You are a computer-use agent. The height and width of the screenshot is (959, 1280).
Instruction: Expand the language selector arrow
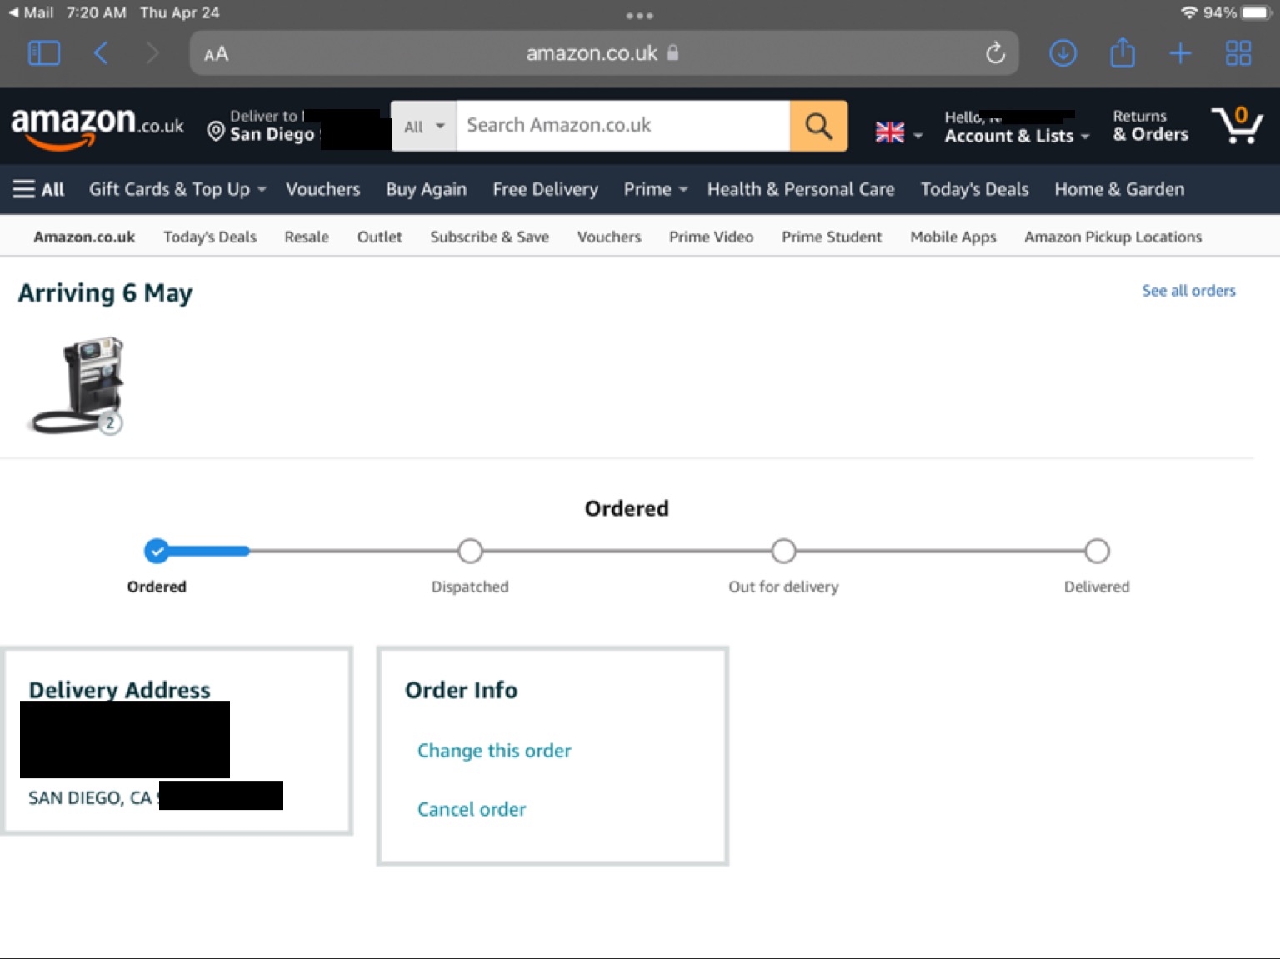pyautogui.click(x=918, y=136)
